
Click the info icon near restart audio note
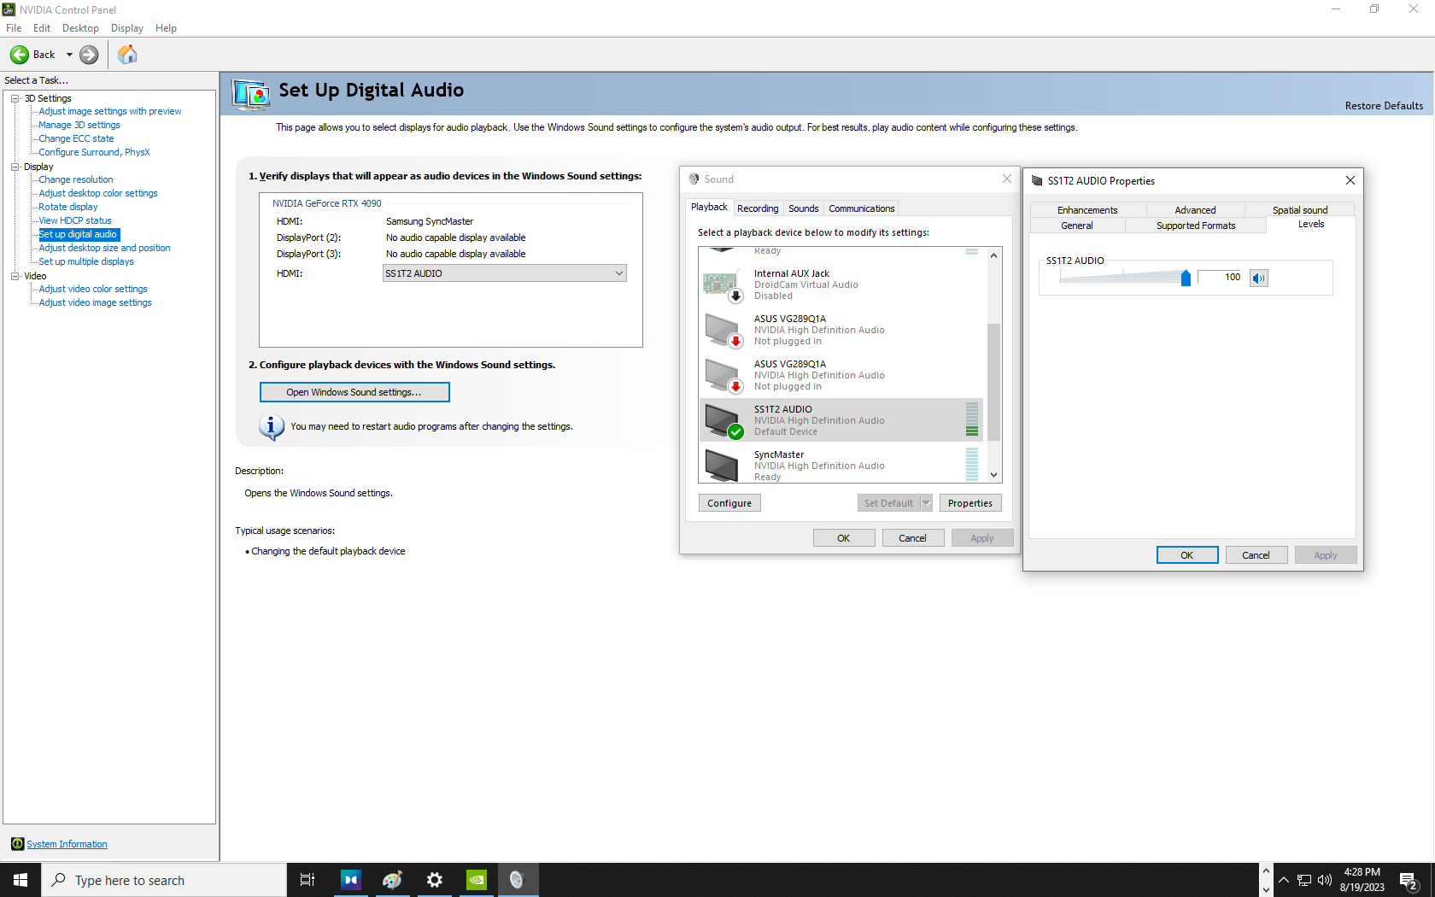tap(272, 426)
